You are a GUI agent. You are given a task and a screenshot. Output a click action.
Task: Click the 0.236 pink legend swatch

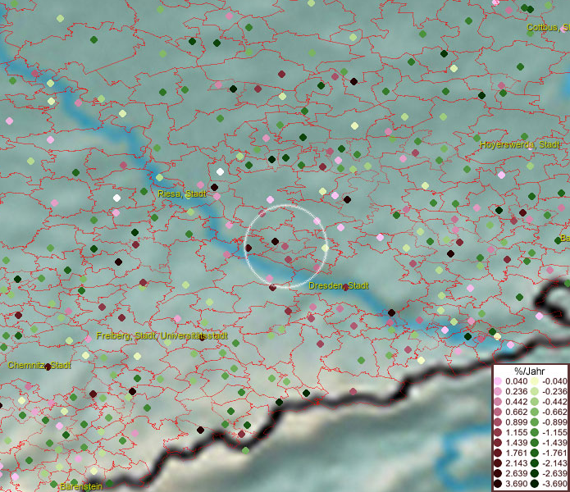tap(498, 391)
